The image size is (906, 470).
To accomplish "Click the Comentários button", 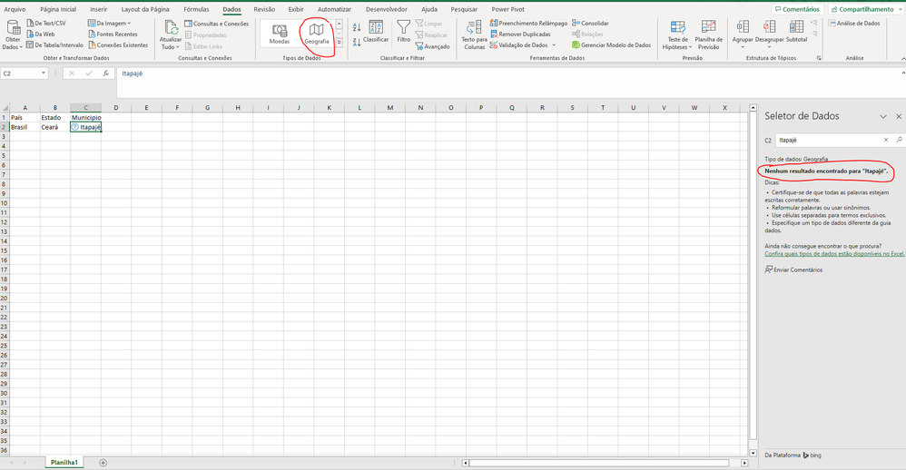I will 797,9.
